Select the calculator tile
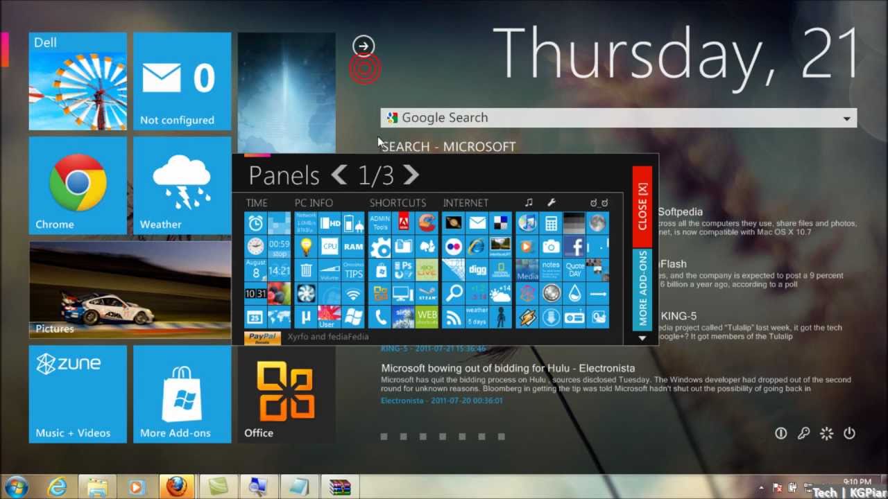 click(x=551, y=222)
